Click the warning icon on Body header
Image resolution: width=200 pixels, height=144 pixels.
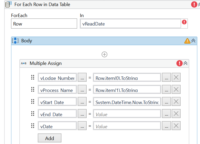pyautogui.click(x=187, y=41)
